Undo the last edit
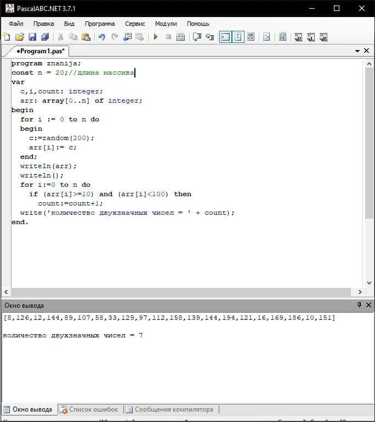This screenshot has width=375, height=422. [x=101, y=37]
